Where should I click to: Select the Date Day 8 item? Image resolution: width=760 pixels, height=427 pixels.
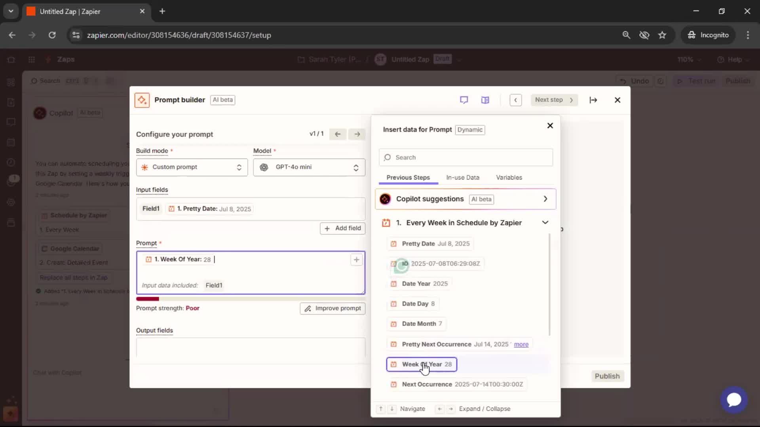412,304
